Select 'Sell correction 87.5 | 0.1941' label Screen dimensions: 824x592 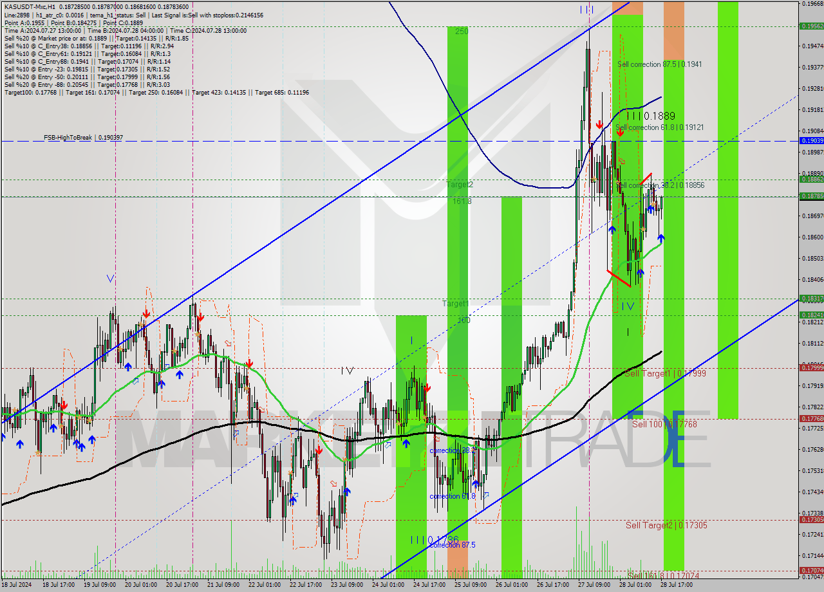660,64
